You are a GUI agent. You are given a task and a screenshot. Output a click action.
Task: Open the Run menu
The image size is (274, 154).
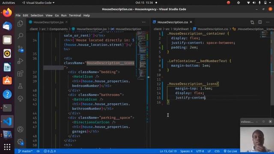tap(64, 15)
